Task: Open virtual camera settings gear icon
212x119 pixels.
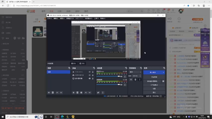Action: (163, 81)
